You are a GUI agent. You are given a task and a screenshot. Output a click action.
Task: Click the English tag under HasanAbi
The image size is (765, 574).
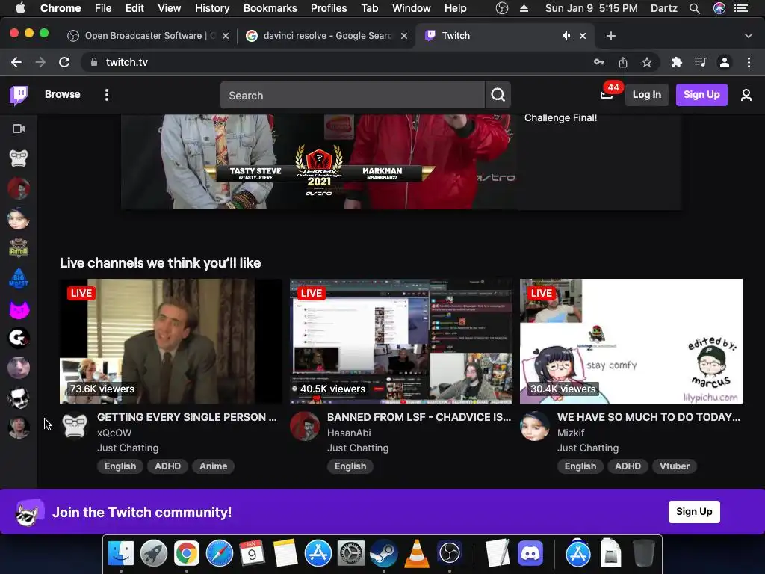click(350, 466)
